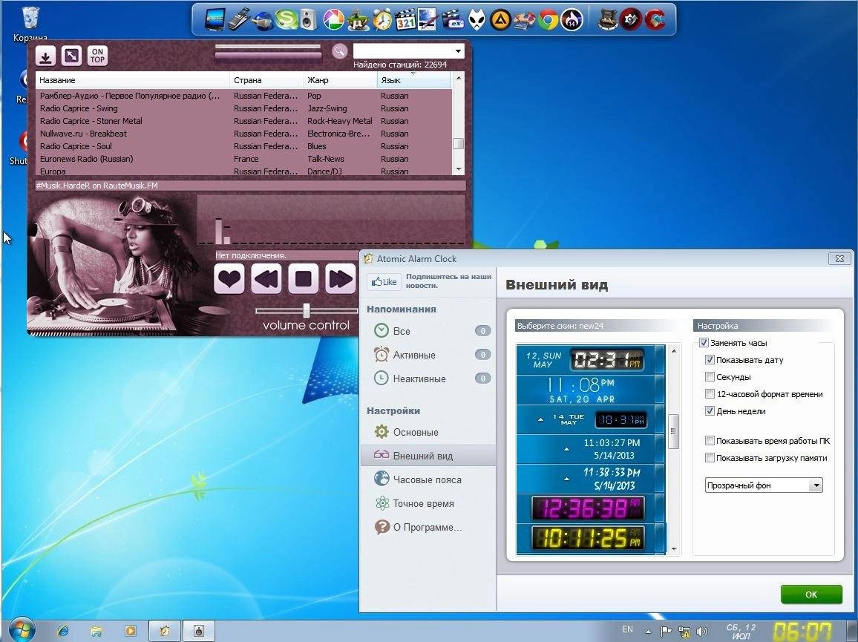The width and height of the screenshot is (858, 642).
Task: Click station list scrollbar down arrow
Action: 459,170
